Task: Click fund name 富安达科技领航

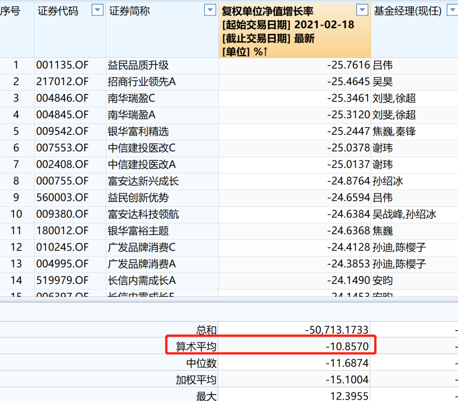Action: [143, 214]
